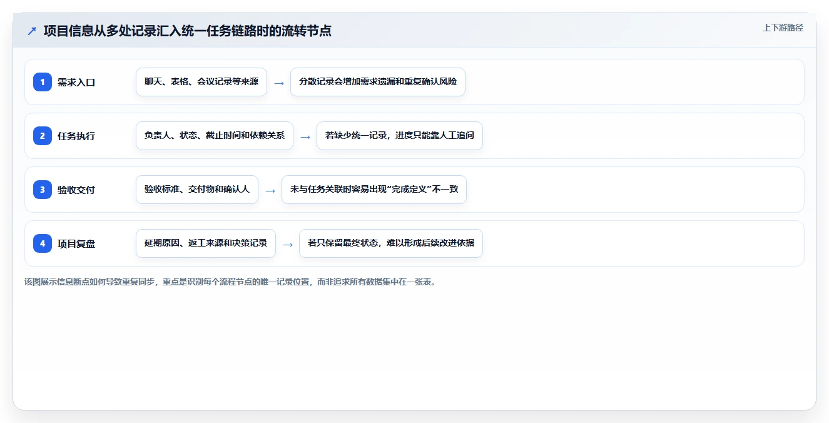Click the arrow in the 需求入口 row
The width and height of the screenshot is (829, 423).
click(279, 83)
